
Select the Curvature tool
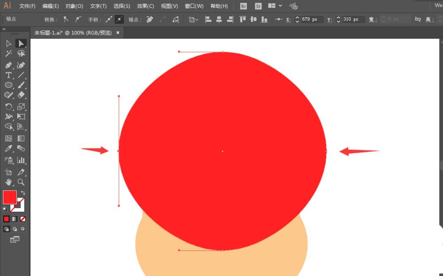click(21, 65)
